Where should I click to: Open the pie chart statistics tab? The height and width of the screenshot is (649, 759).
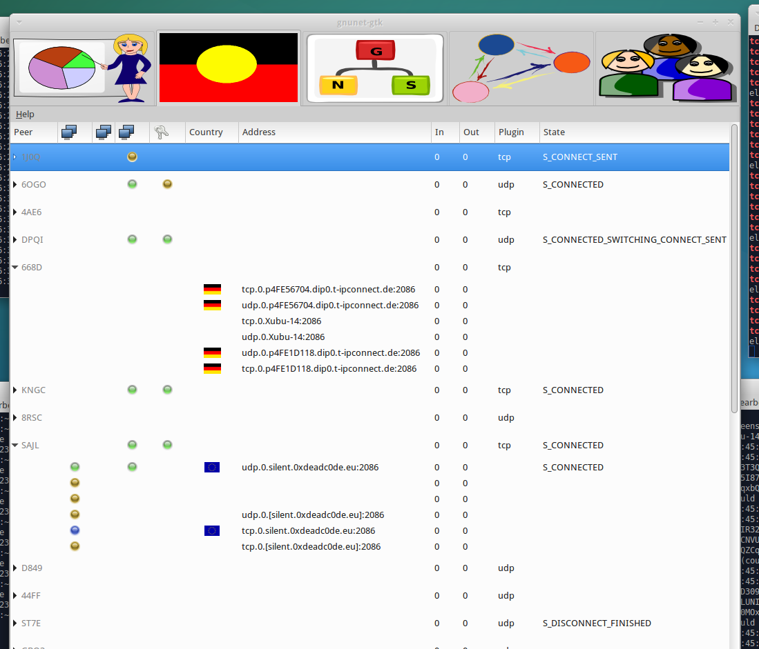pyautogui.click(x=83, y=68)
